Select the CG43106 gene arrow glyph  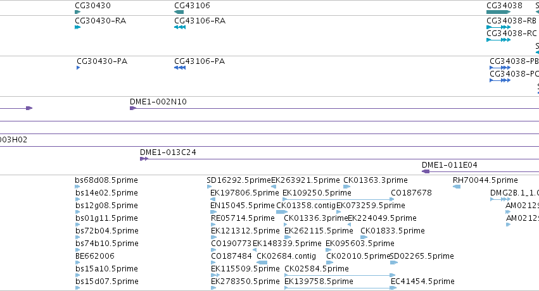tap(179, 12)
